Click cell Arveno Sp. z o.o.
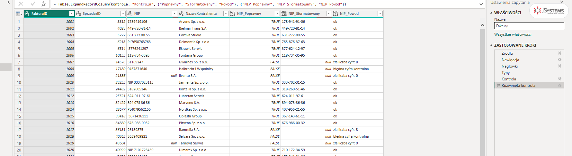The width and height of the screenshot is (572, 156). pos(203,22)
